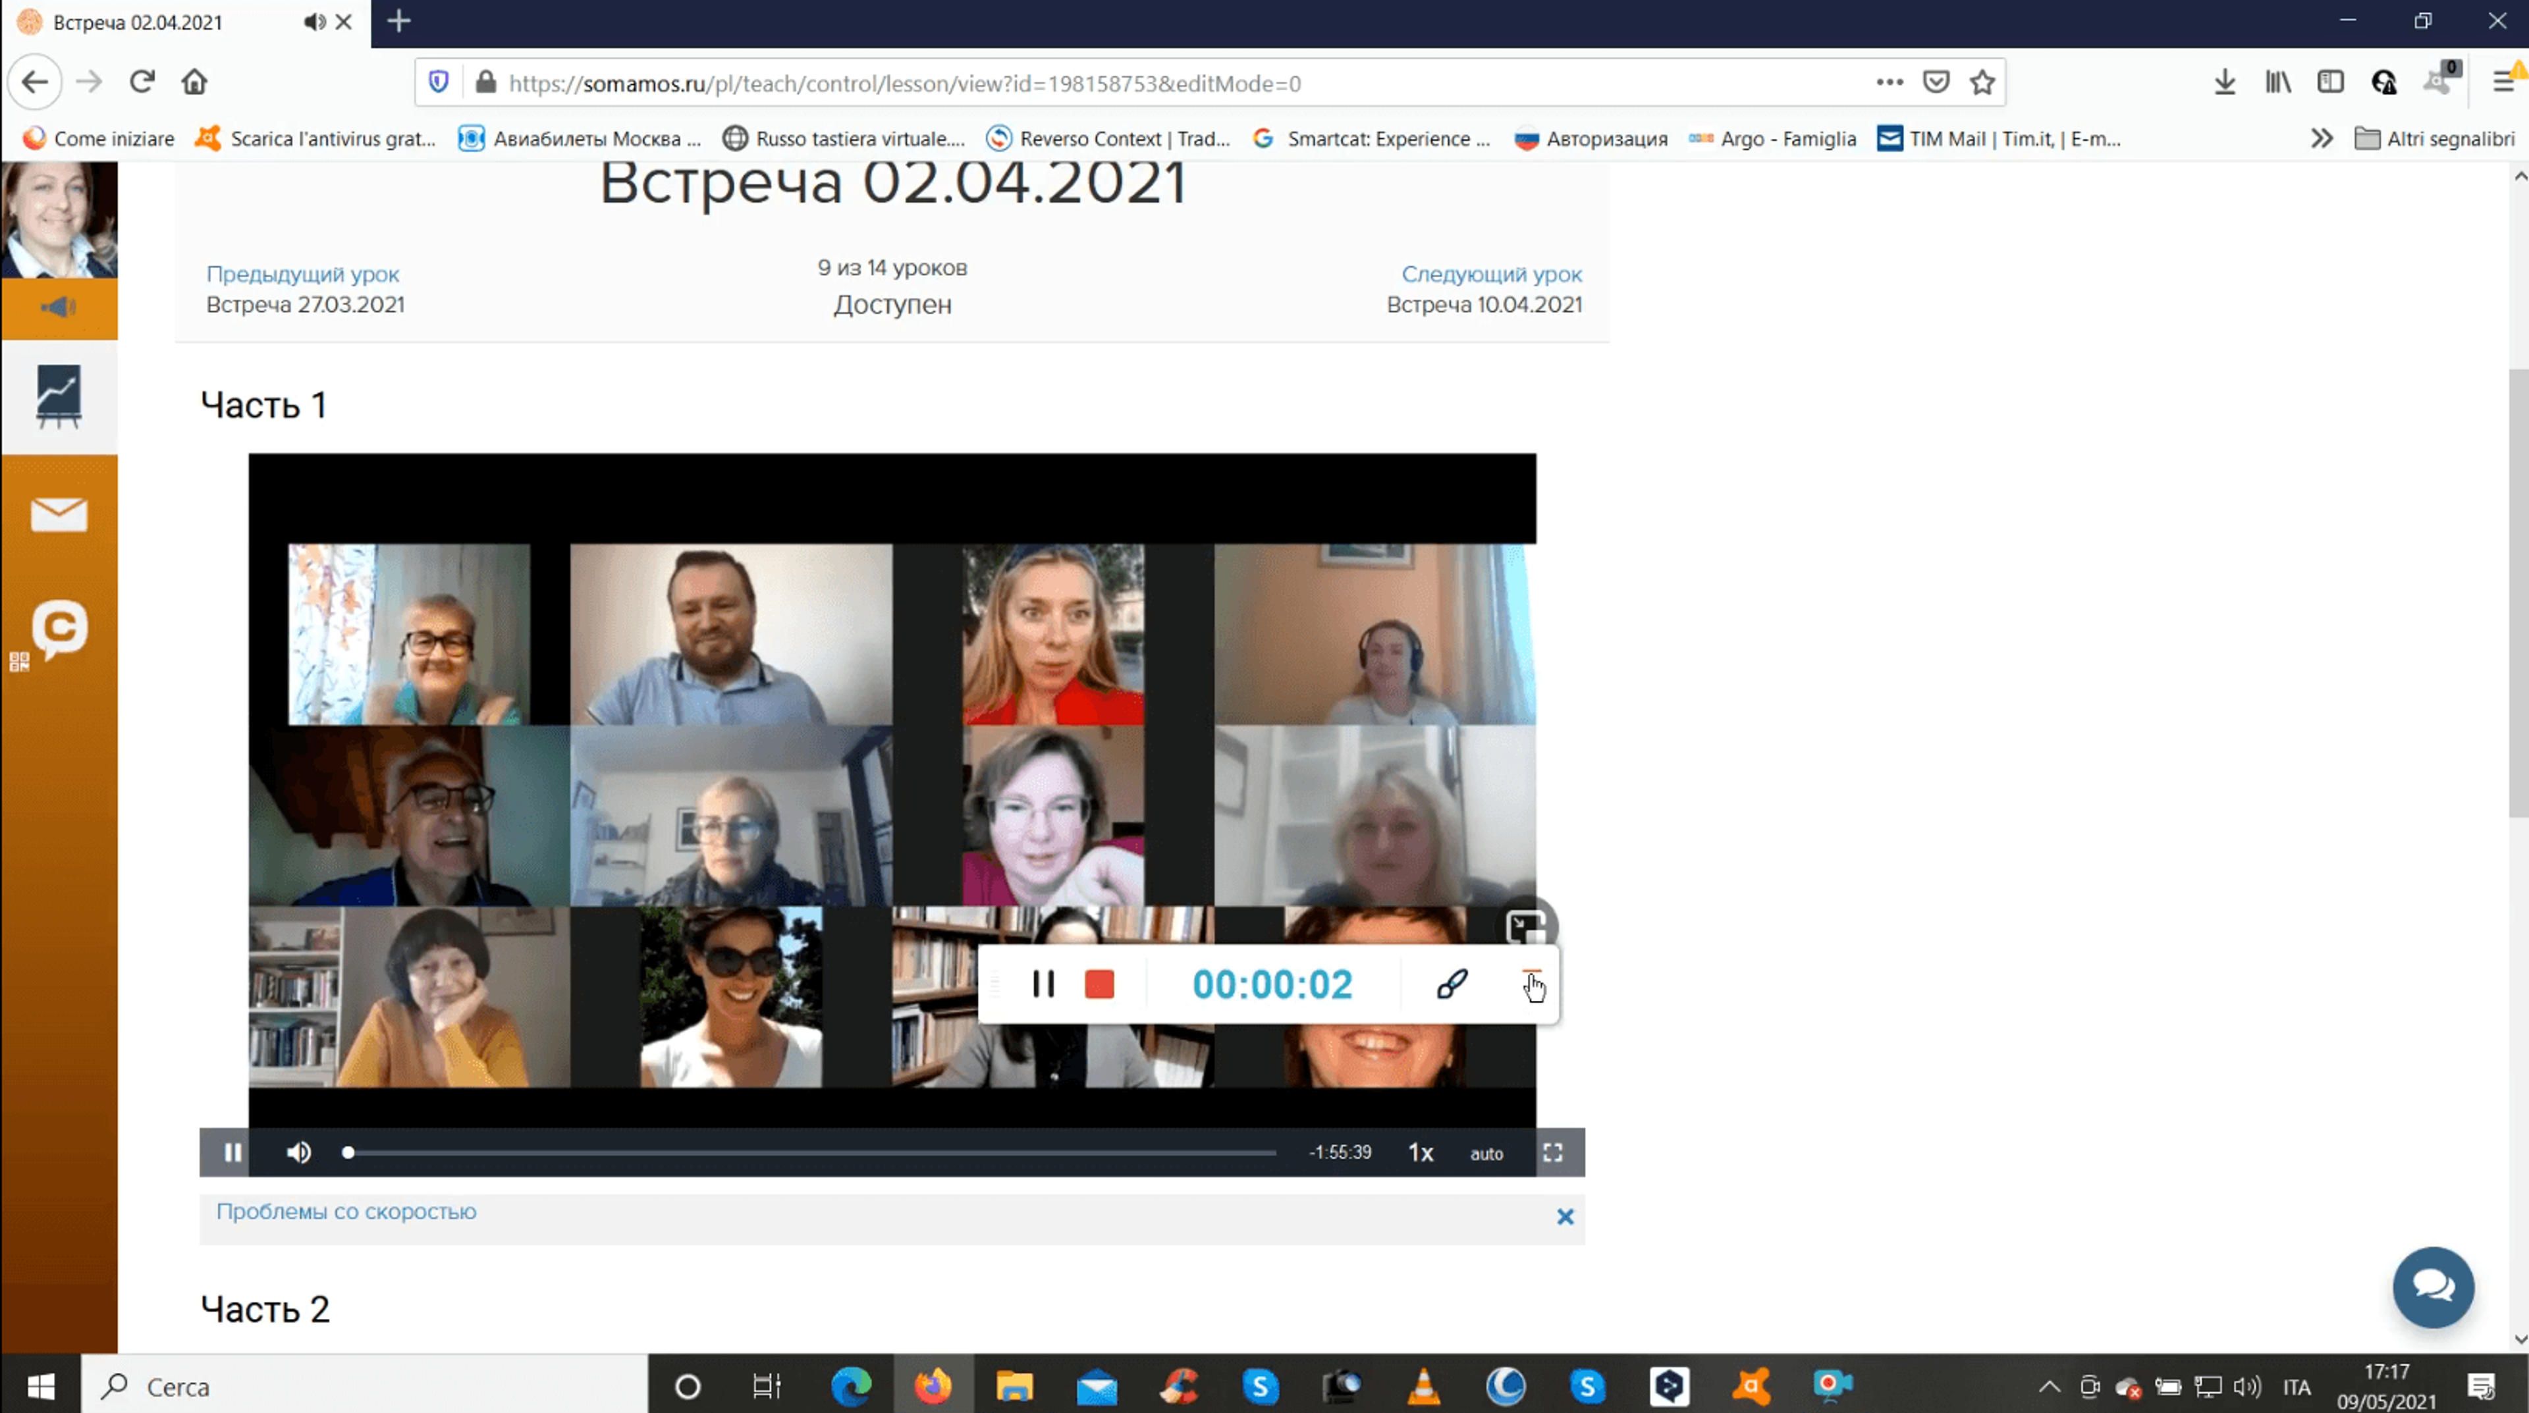
Task: Open the recorder annotation pen tool
Action: tap(1451, 983)
